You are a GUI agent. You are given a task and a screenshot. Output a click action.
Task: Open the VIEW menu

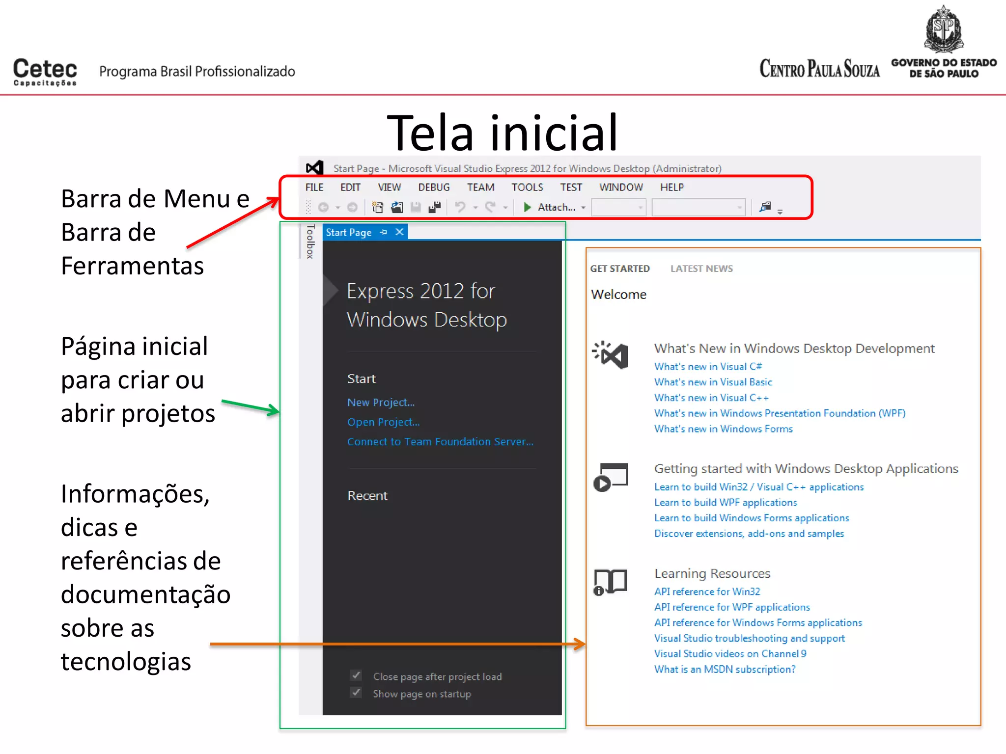(x=390, y=188)
